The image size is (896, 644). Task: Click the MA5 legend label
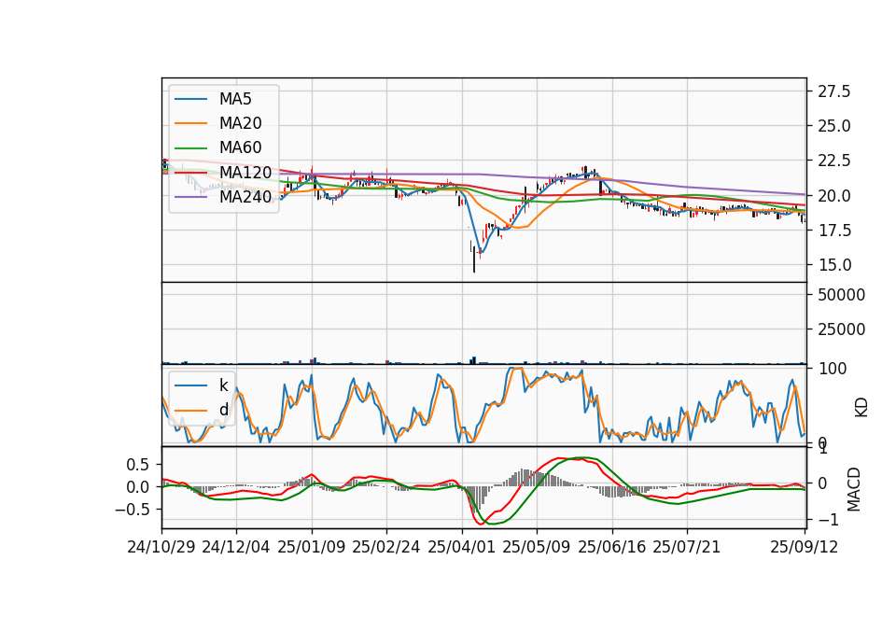[235, 99]
